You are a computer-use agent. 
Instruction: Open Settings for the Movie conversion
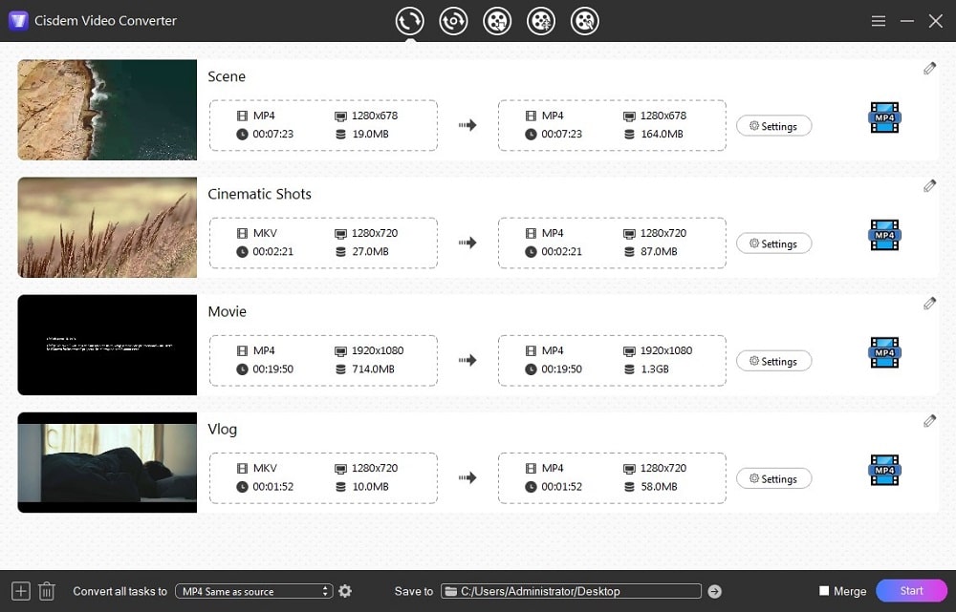[x=773, y=361]
